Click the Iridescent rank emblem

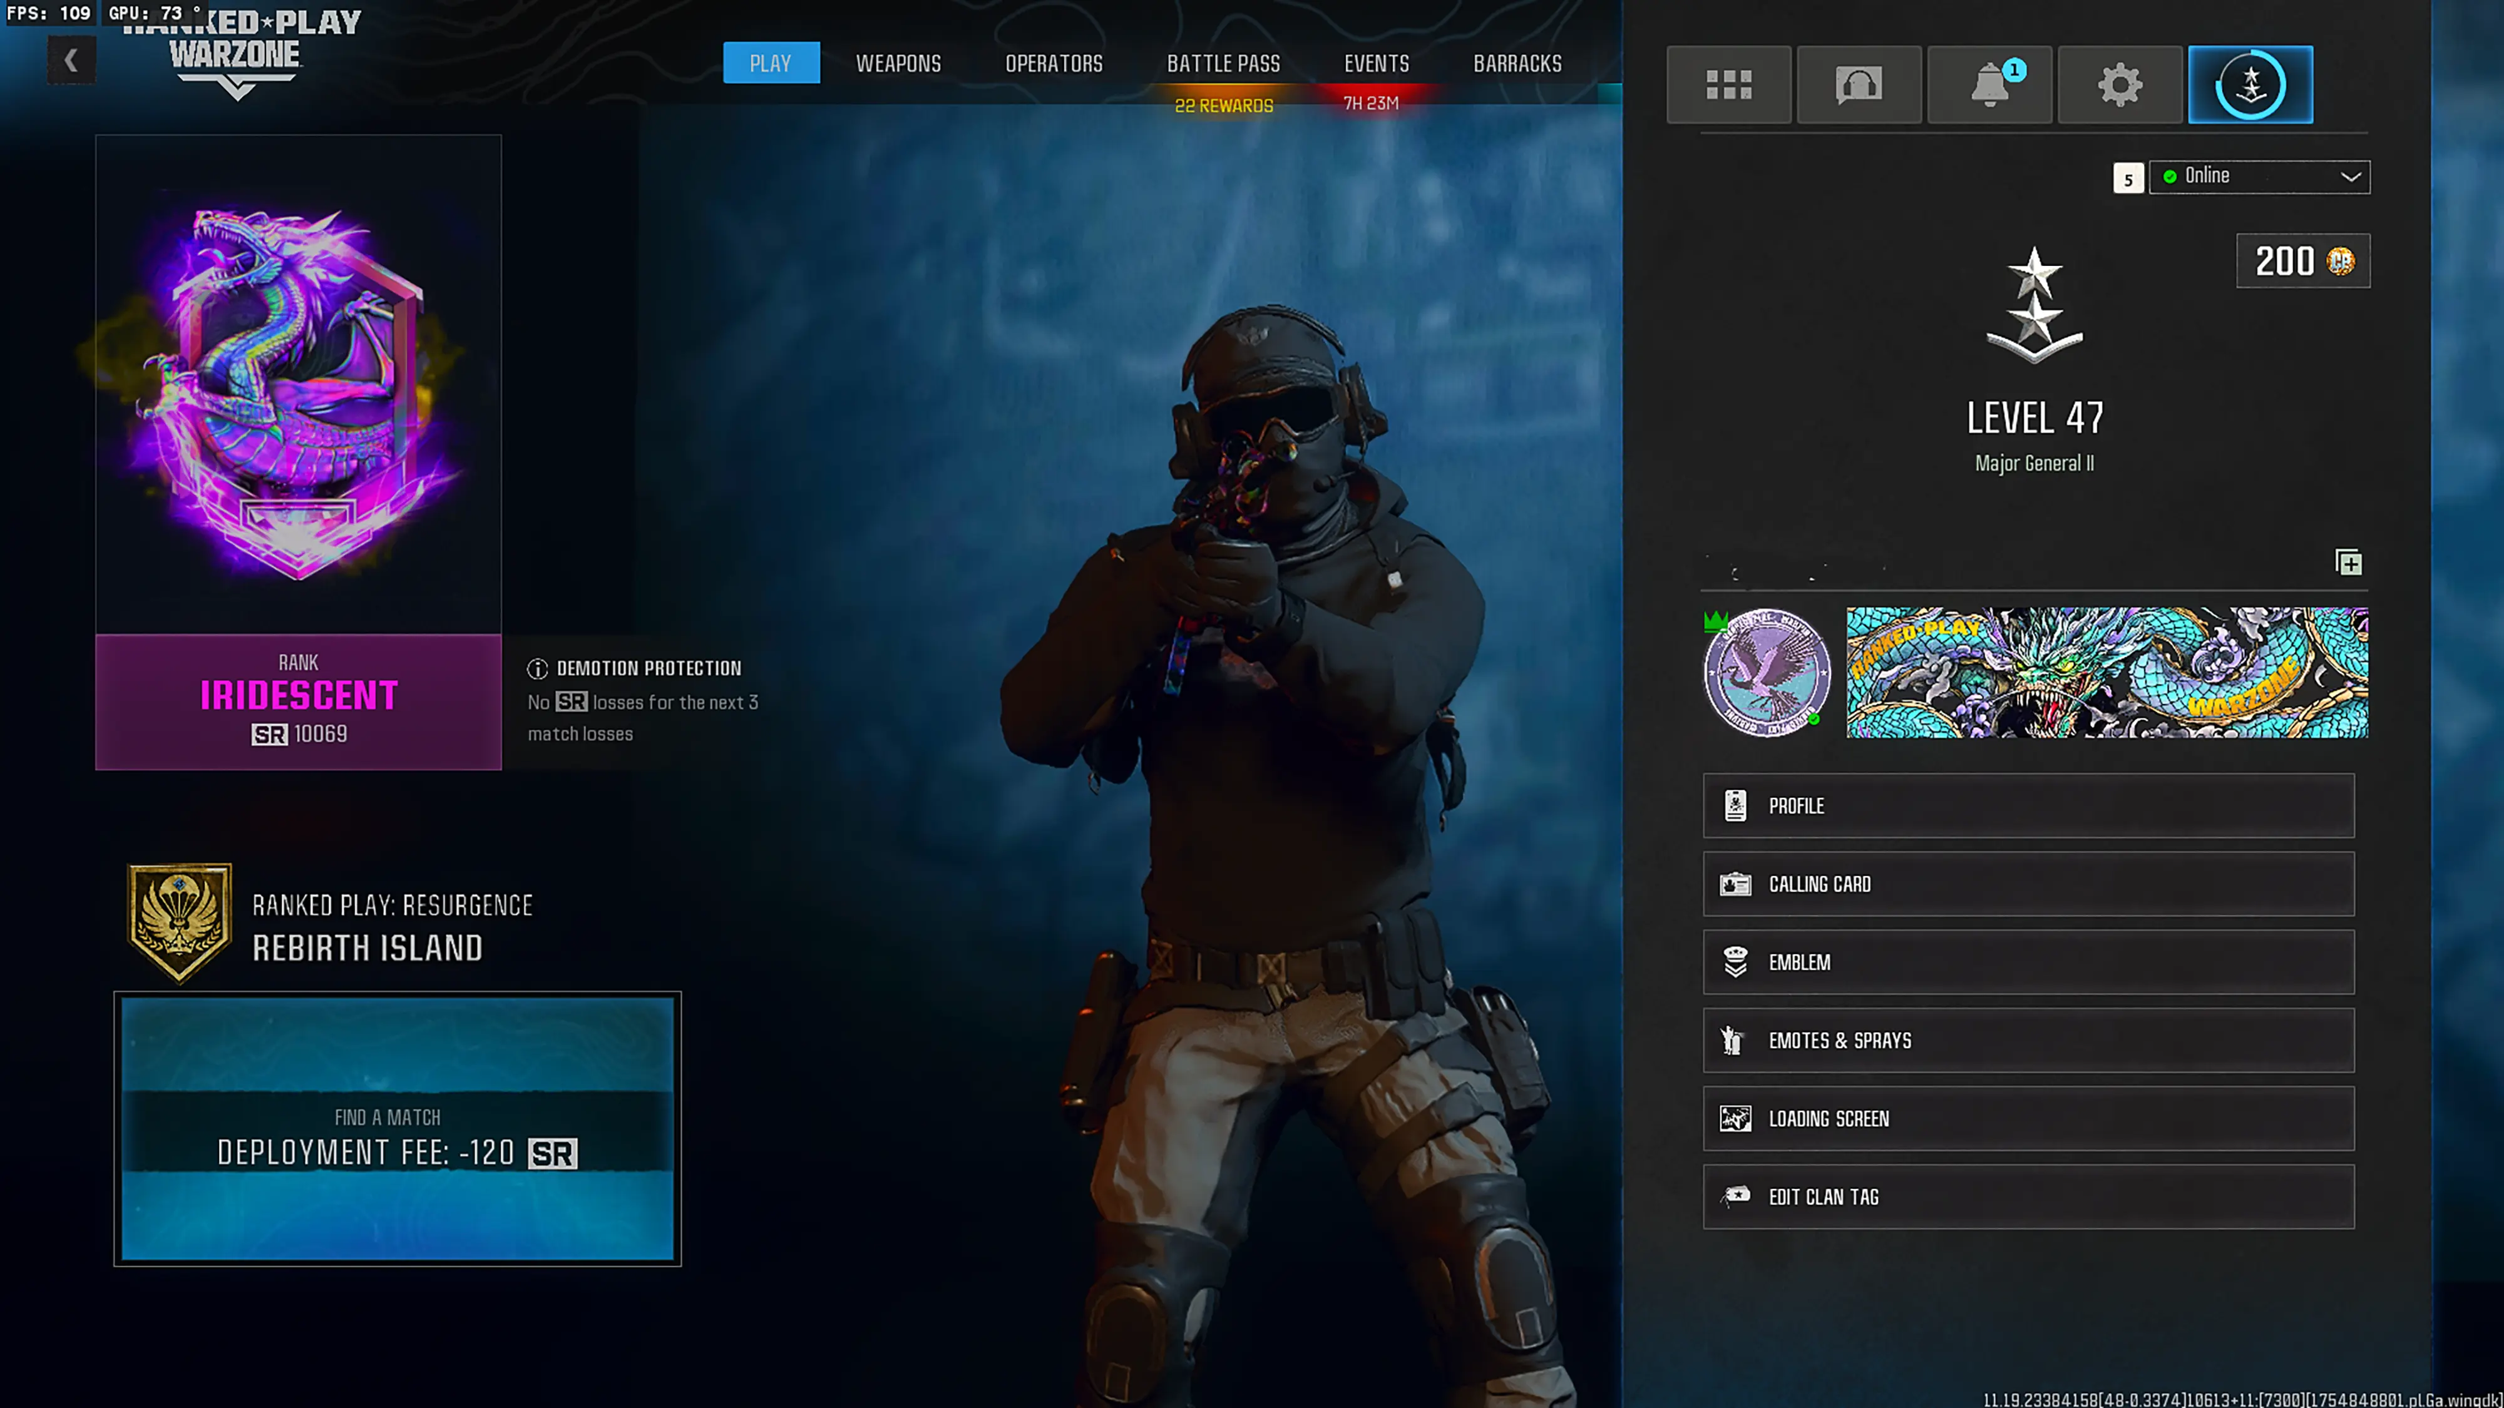pyautogui.click(x=297, y=389)
